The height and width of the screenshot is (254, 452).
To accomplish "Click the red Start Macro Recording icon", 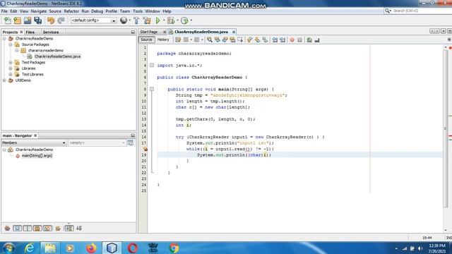I will click(292, 40).
